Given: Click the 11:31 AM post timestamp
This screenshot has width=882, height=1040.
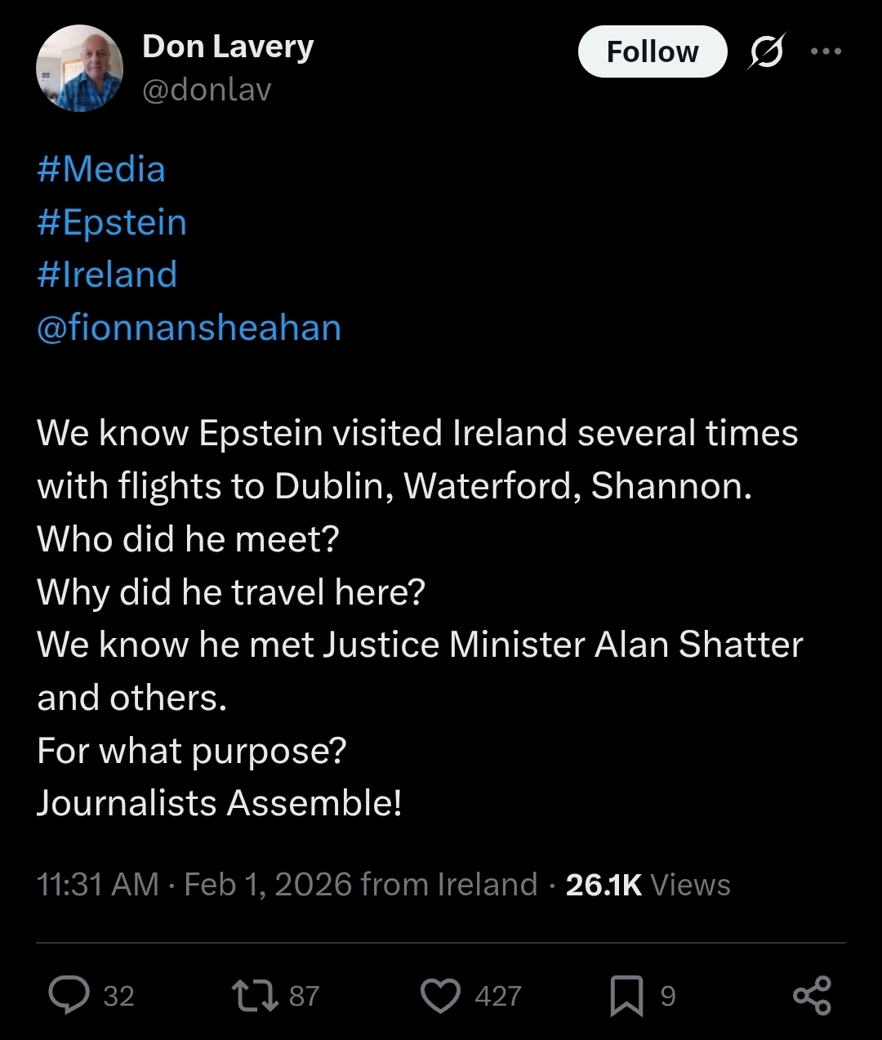Looking at the screenshot, I should coord(98,884).
